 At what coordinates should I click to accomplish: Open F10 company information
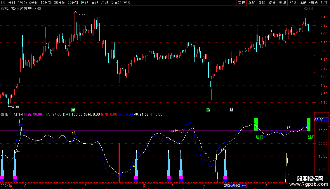pos(293,3)
